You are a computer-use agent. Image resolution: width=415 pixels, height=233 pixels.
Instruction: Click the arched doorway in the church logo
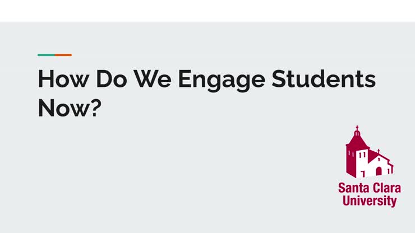click(x=379, y=171)
